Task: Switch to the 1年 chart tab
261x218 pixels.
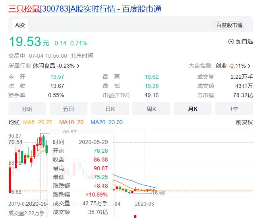Action: (234, 109)
